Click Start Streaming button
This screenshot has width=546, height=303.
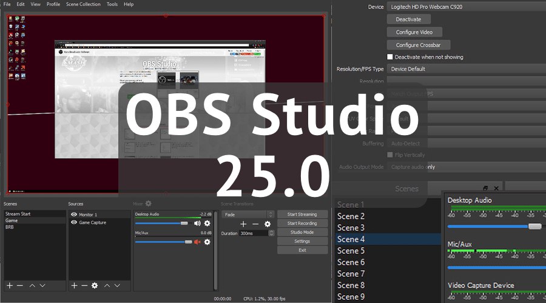[302, 215]
